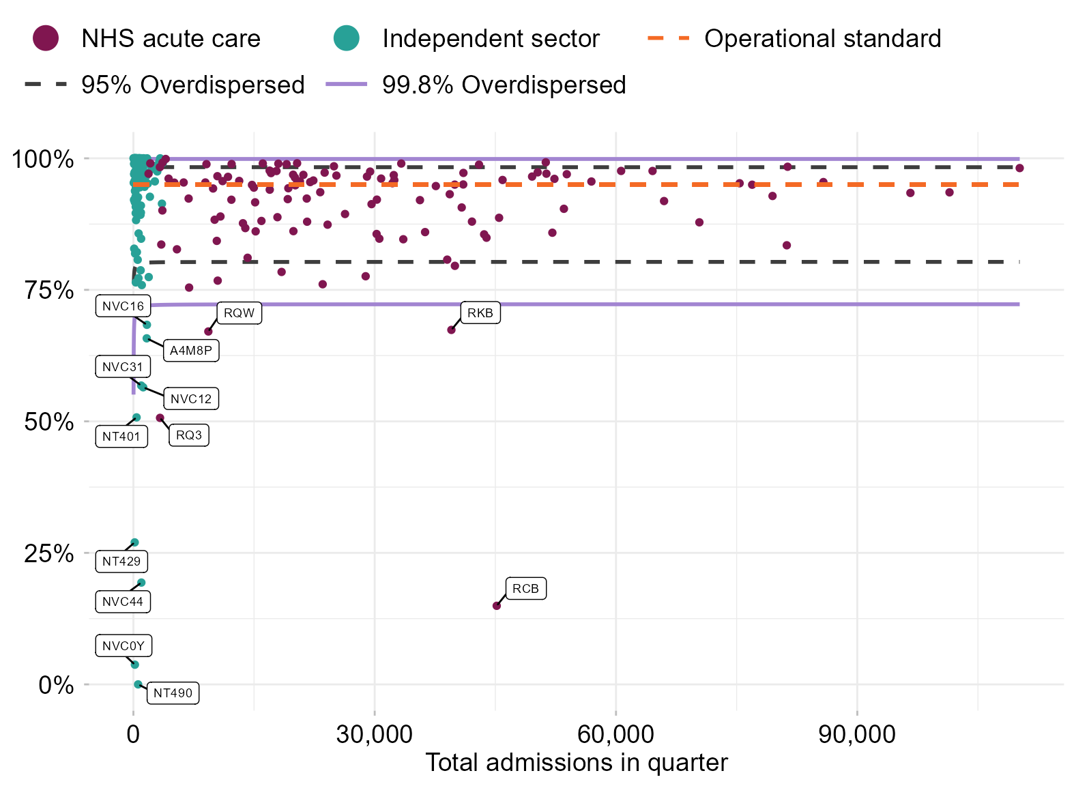Click the NVC31 label box
1074x786 pixels.
[x=123, y=366]
